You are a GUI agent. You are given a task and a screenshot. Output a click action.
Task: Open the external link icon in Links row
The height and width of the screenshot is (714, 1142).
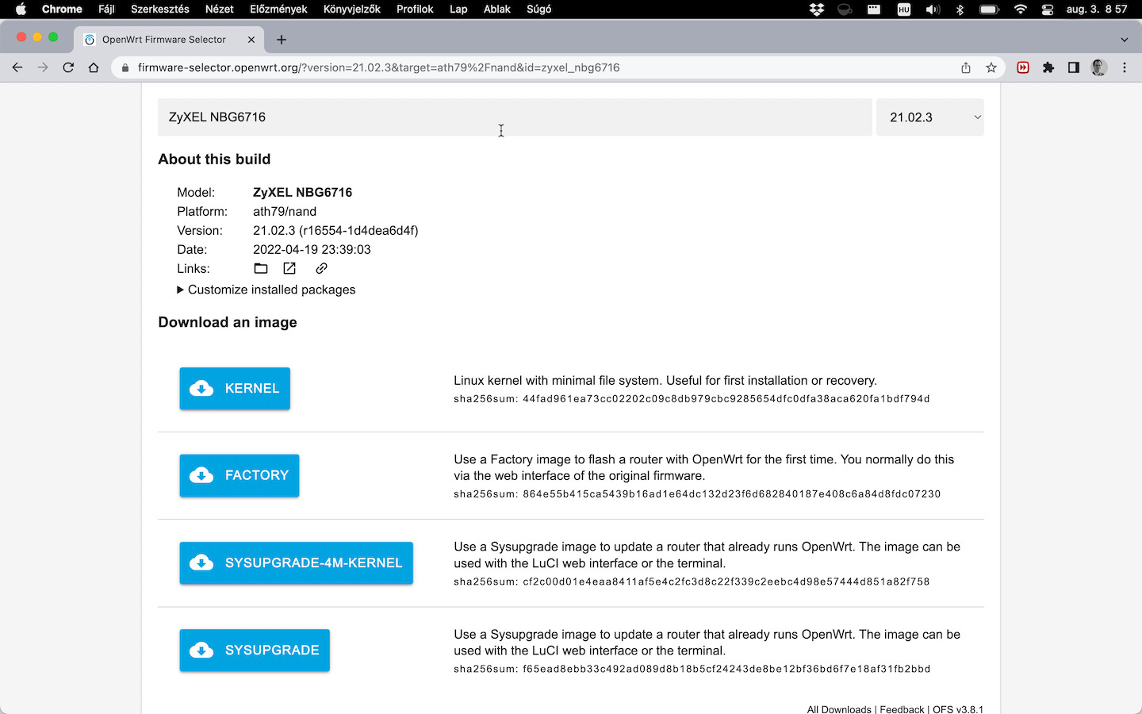(289, 268)
